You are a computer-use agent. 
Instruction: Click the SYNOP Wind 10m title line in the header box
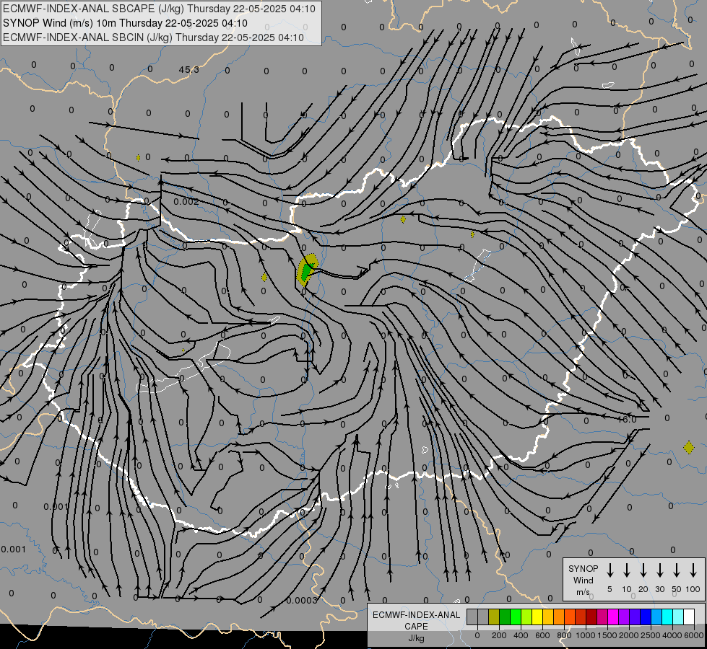click(x=125, y=23)
